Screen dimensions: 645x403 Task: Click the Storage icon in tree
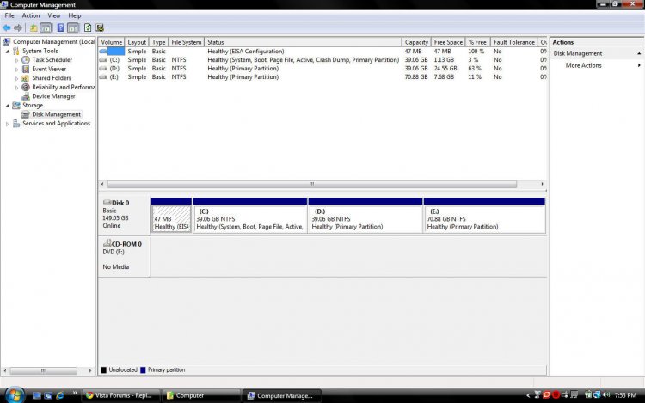[x=16, y=105]
